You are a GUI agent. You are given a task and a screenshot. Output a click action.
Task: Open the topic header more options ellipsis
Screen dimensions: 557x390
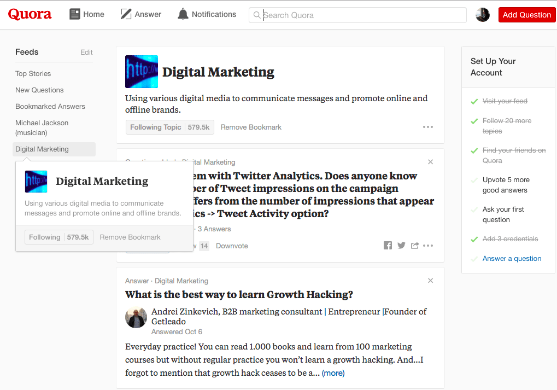tap(427, 127)
